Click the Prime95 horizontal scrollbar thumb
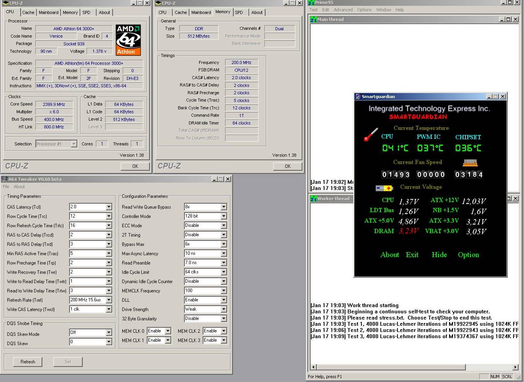This screenshot has width=524, height=382. pyautogui.click(x=391, y=367)
